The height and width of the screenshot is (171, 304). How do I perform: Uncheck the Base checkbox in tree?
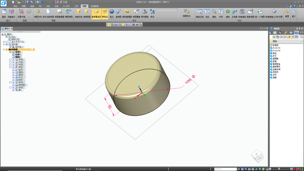pyautogui.click(x=7, y=37)
